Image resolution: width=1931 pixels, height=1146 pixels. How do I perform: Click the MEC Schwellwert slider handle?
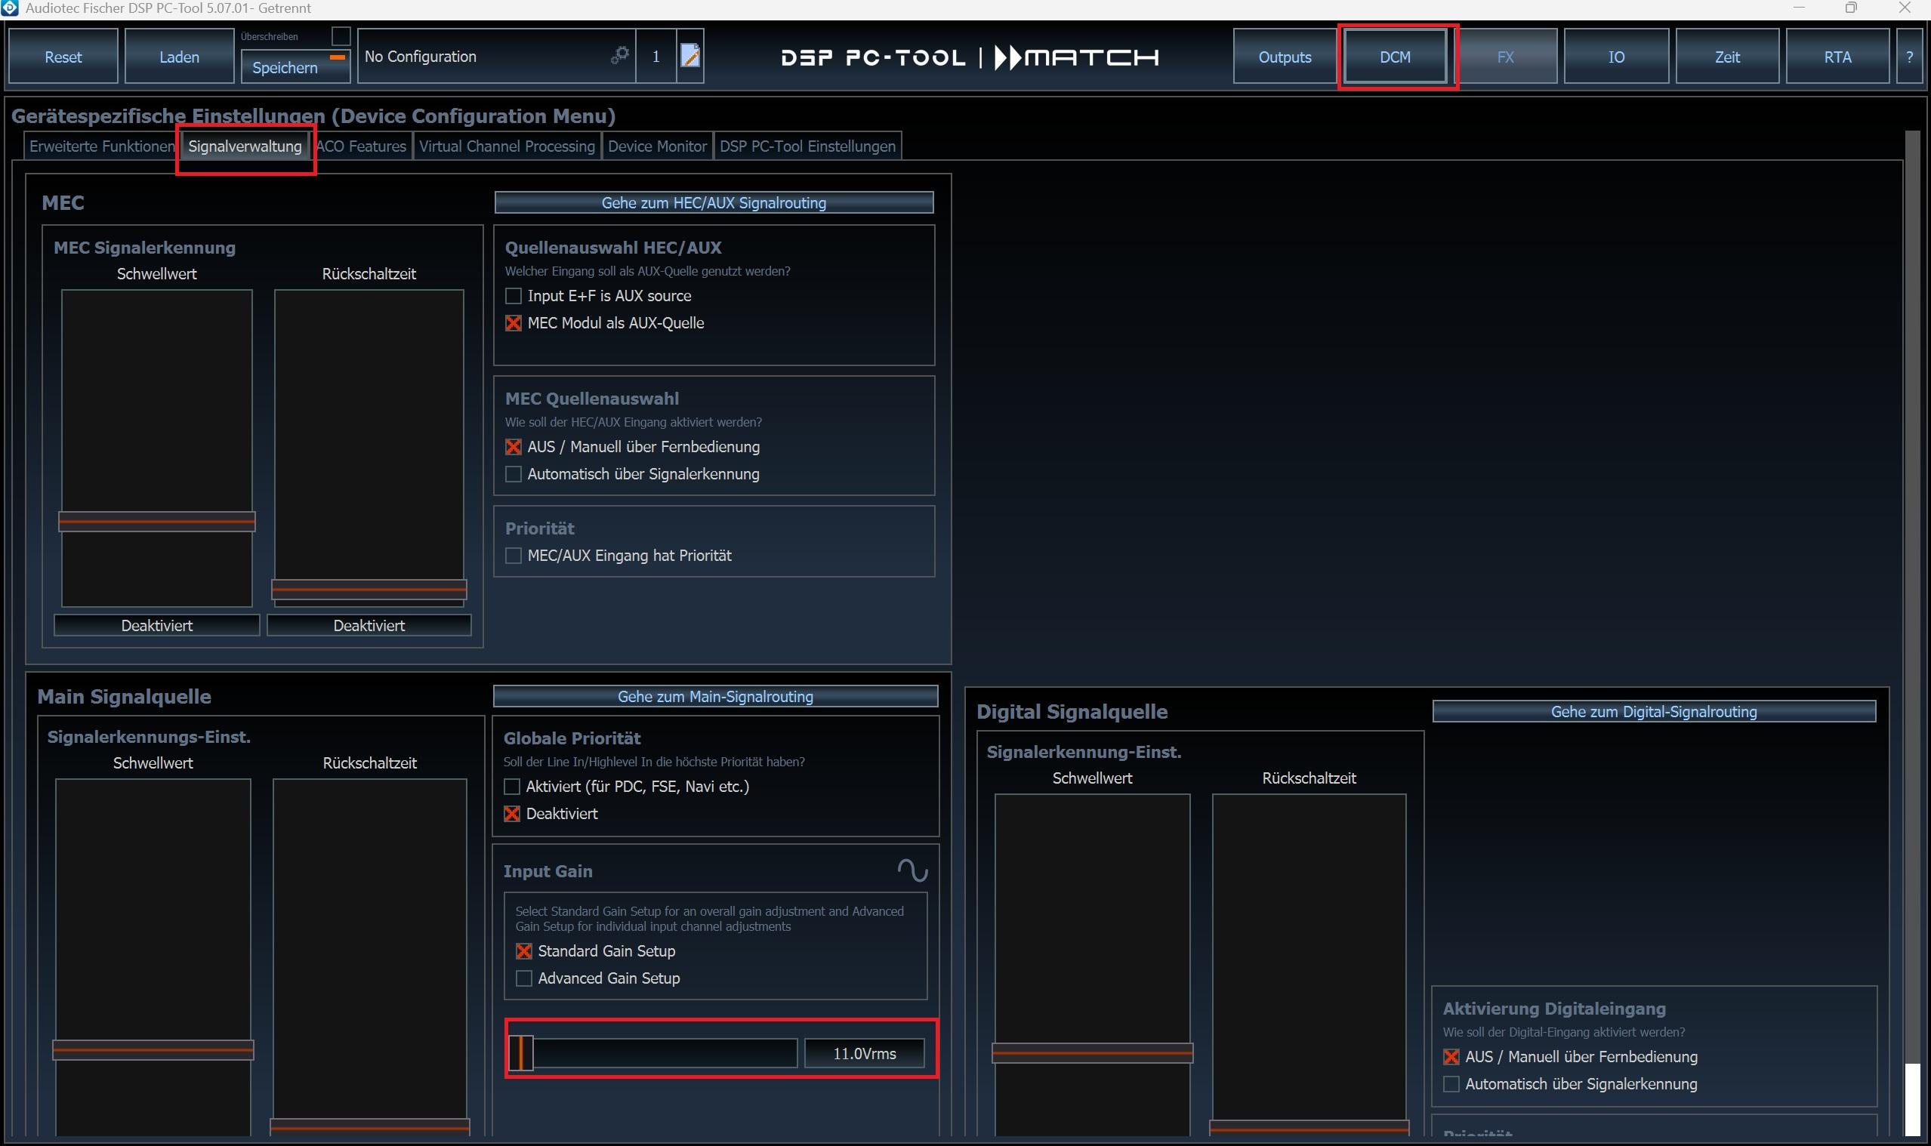pyautogui.click(x=157, y=521)
